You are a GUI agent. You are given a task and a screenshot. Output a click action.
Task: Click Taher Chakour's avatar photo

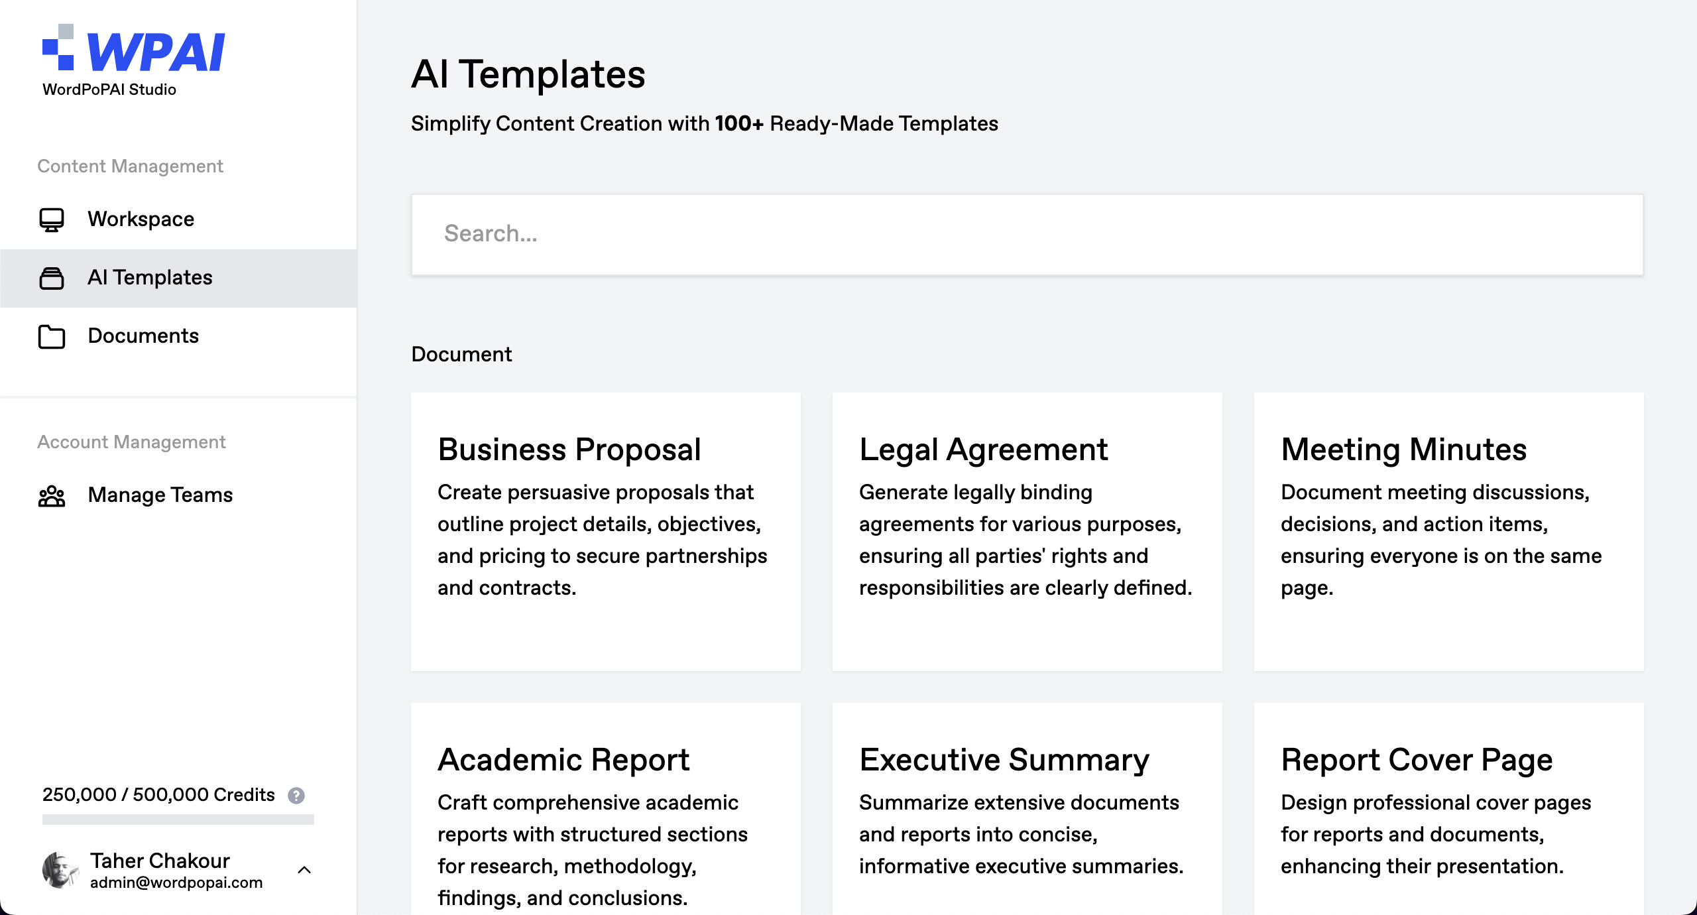(x=60, y=870)
